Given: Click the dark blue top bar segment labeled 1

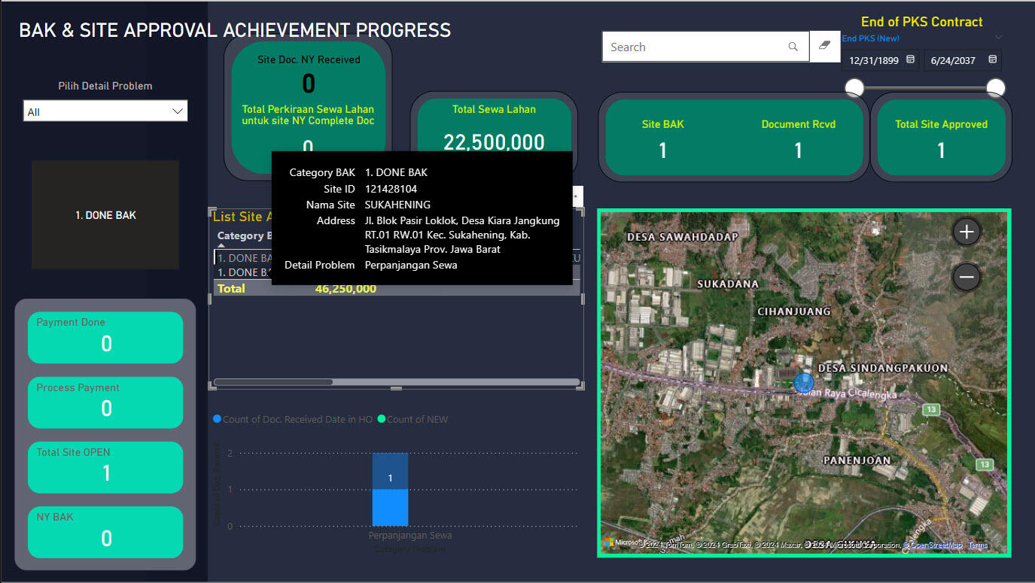Looking at the screenshot, I should pyautogui.click(x=390, y=471).
